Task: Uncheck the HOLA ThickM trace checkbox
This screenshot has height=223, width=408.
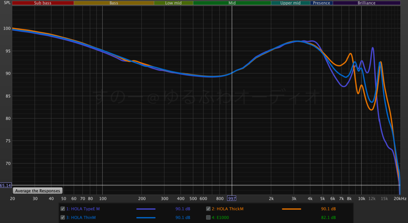Action: point(208,209)
